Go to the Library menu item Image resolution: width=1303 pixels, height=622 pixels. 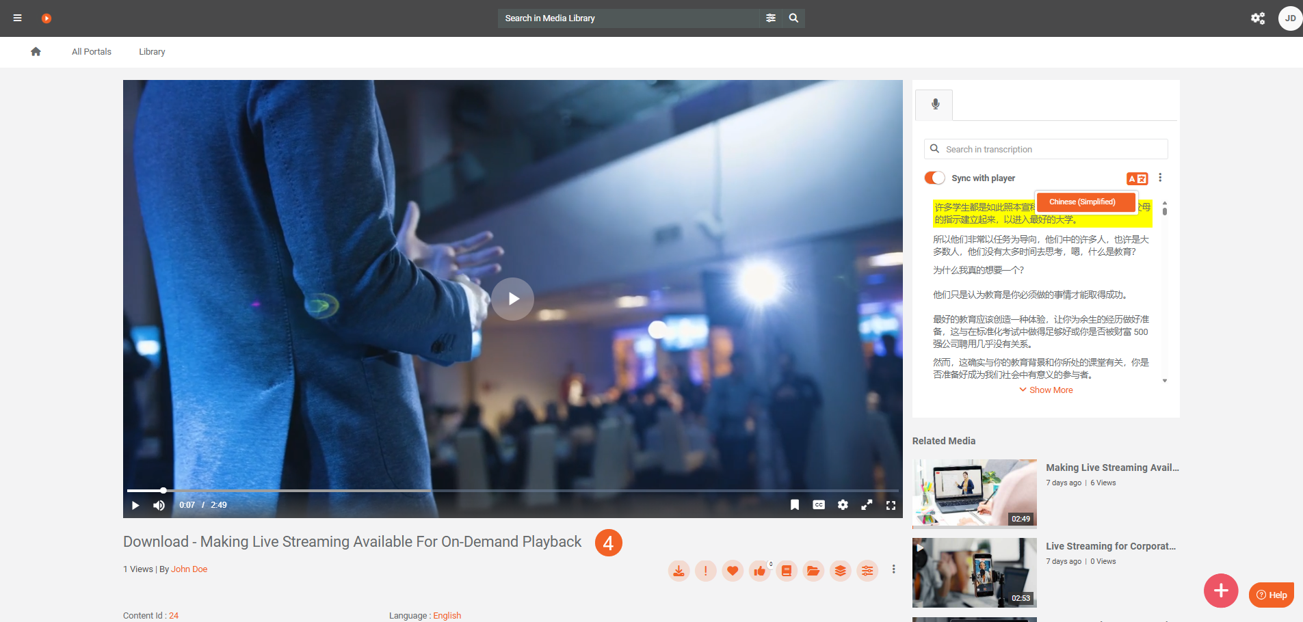(152, 52)
